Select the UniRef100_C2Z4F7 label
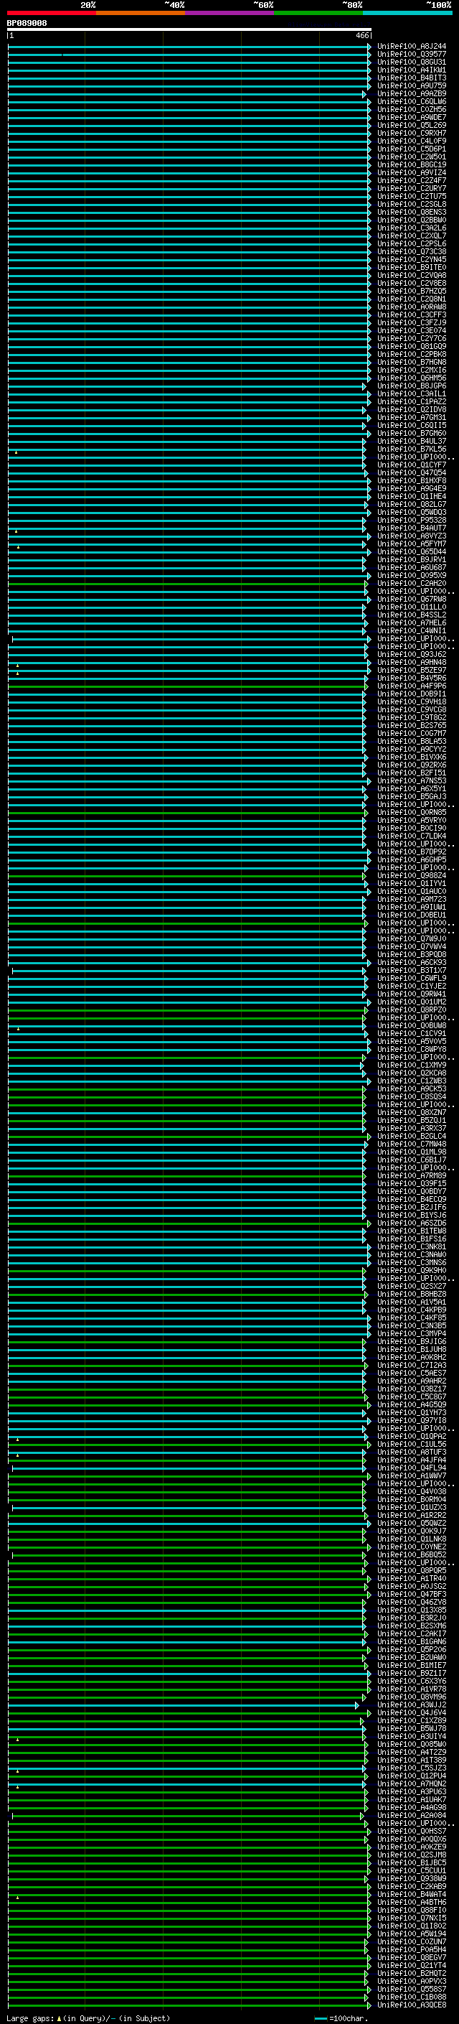Screen dimensions: 459x2024 [x=412, y=181]
